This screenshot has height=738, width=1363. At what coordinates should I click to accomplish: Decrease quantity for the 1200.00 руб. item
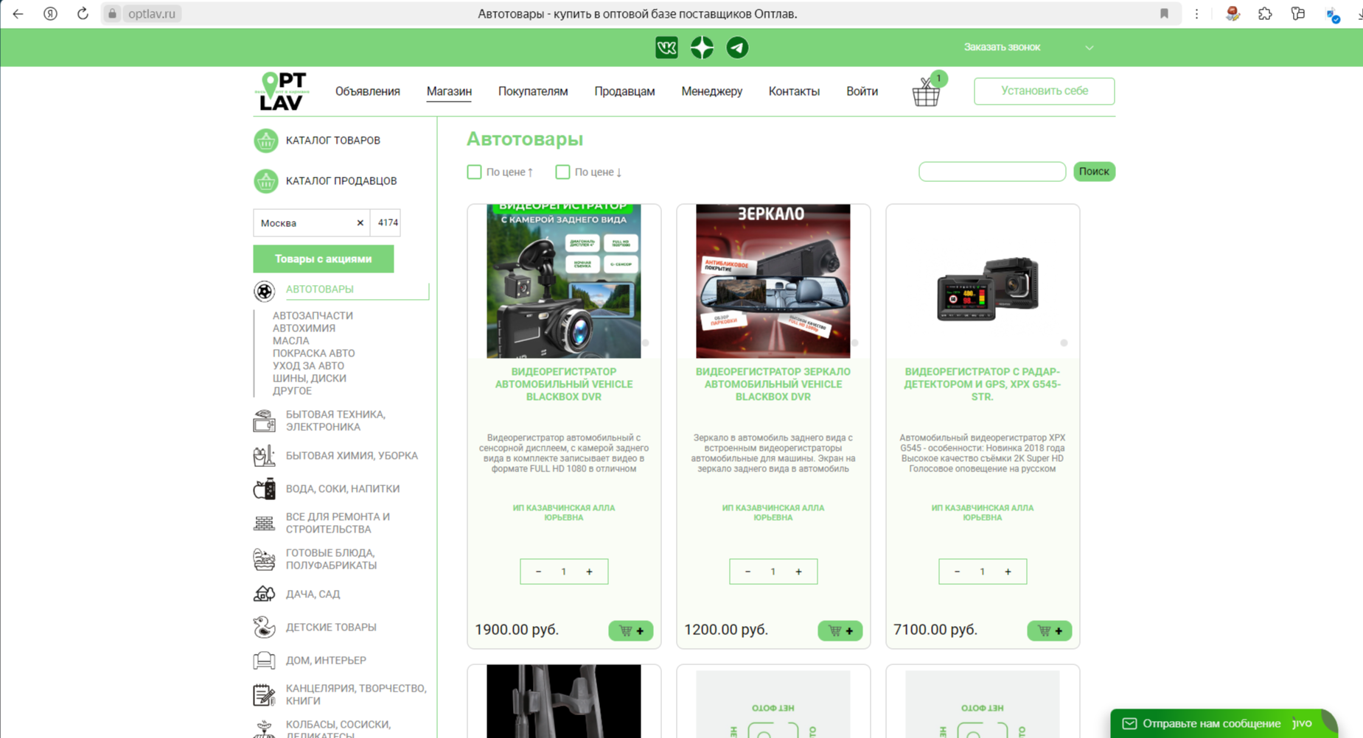point(748,572)
